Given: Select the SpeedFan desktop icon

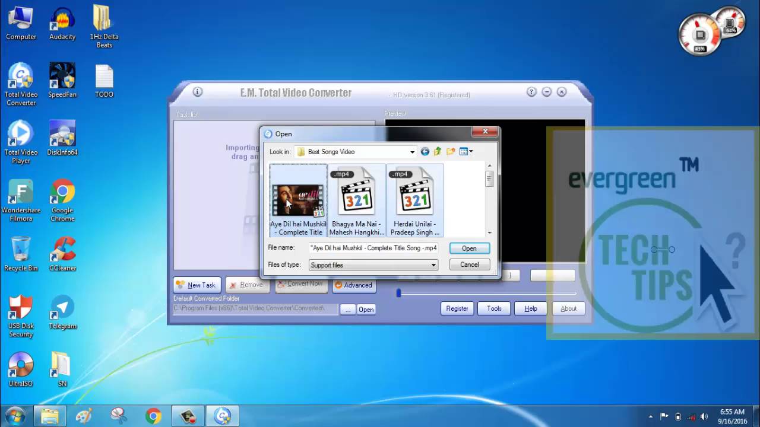Looking at the screenshot, I should [x=62, y=80].
